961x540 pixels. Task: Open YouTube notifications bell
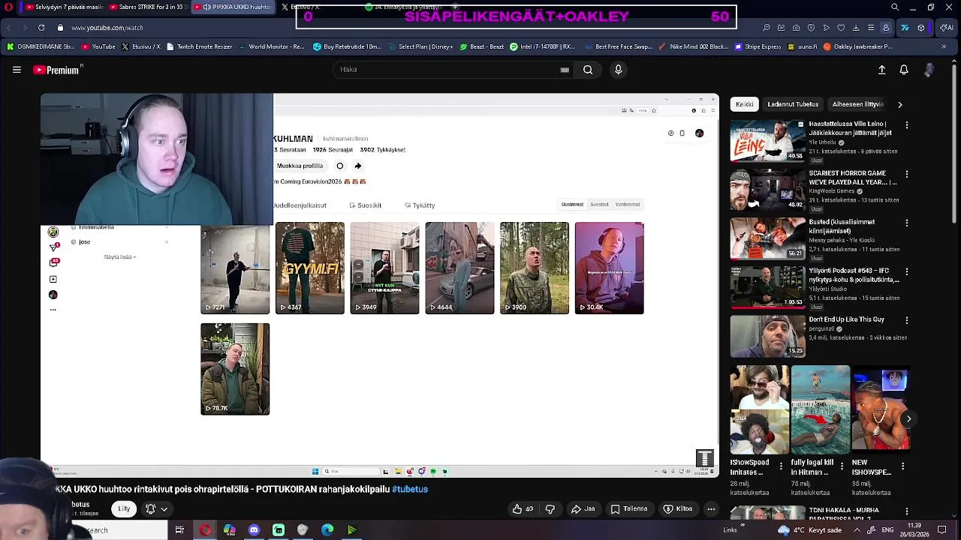tap(904, 70)
